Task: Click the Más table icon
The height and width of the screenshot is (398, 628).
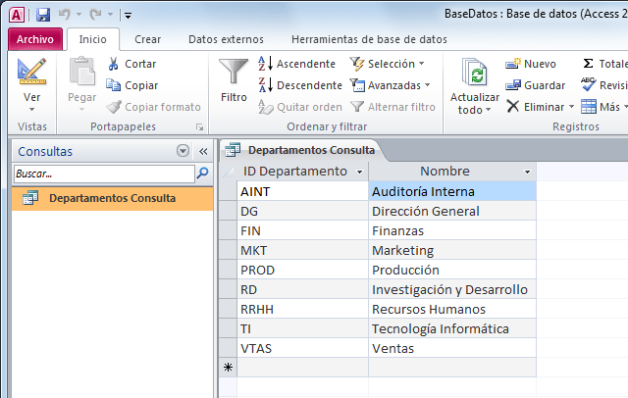Action: (x=589, y=107)
